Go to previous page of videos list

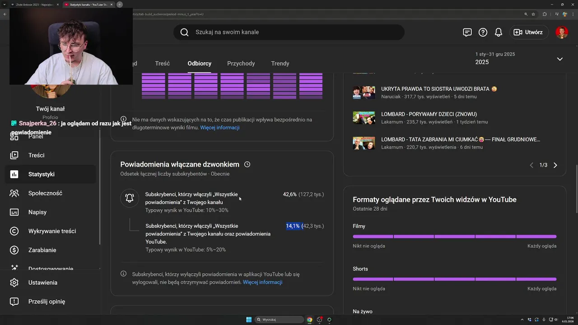coord(531,165)
